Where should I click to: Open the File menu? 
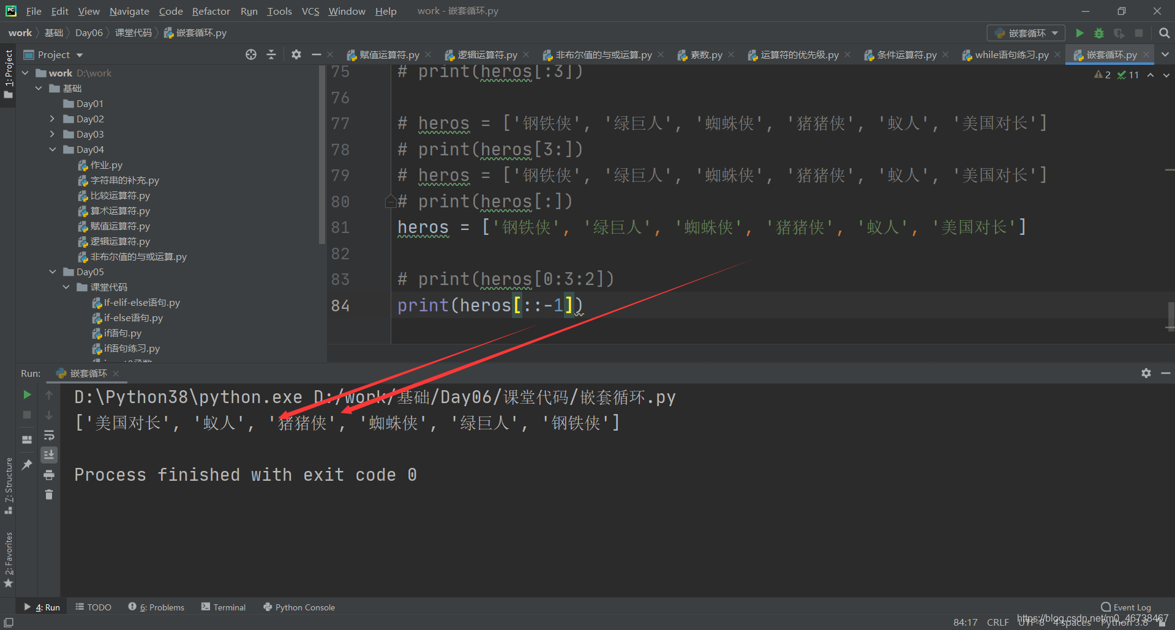tap(34, 11)
